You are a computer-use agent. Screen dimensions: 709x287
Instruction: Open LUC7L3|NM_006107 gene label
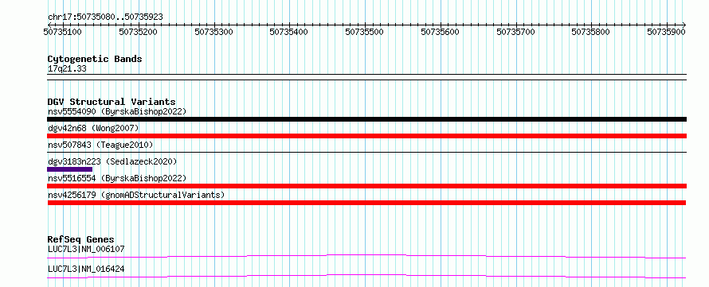pos(86,249)
